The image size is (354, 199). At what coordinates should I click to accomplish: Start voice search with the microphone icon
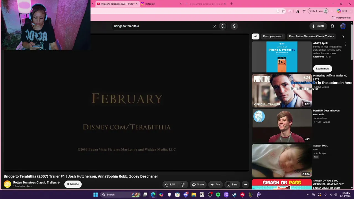(x=234, y=26)
